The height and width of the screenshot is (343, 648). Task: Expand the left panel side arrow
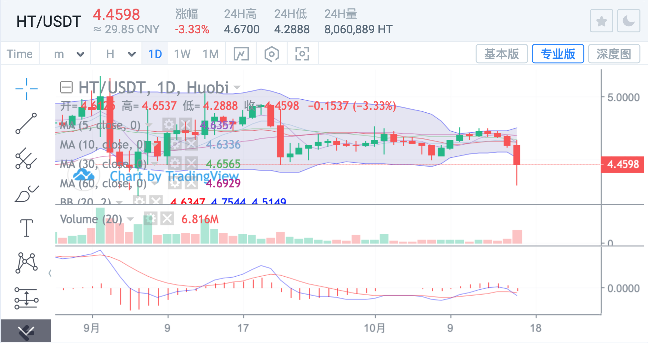(50, 273)
